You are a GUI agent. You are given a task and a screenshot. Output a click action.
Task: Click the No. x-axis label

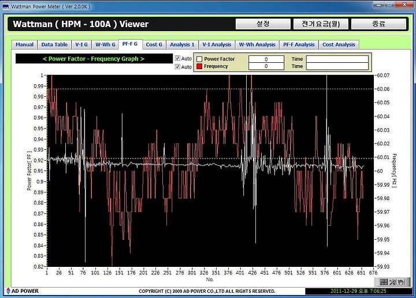[210, 280]
